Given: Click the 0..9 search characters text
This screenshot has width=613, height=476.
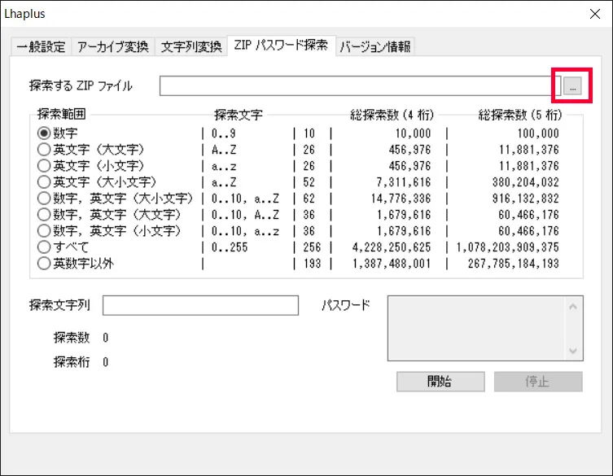Looking at the screenshot, I should (x=223, y=133).
